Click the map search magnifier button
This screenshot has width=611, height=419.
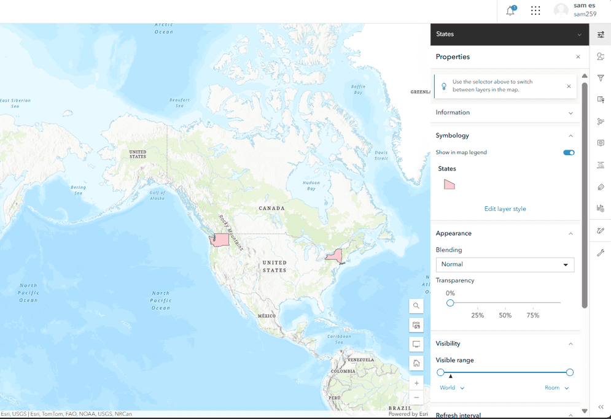click(x=416, y=306)
